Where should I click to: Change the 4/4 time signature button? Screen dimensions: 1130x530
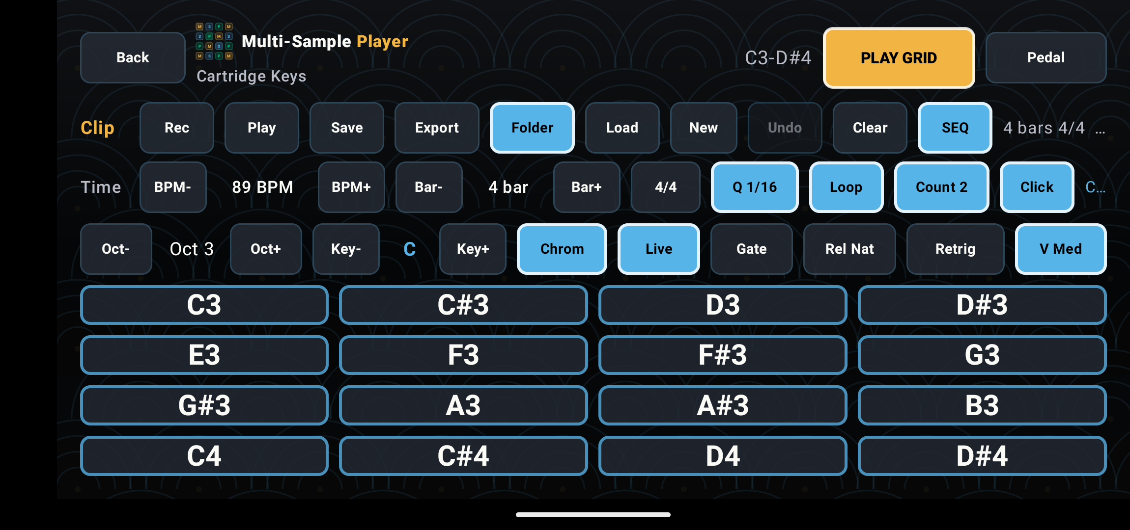click(x=666, y=187)
